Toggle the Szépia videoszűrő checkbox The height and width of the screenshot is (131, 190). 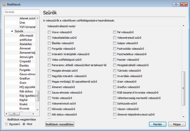click(x=115, y=43)
